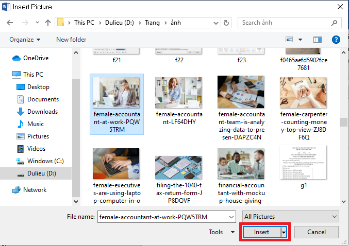Expand the Organize menu
The image size is (349, 246).
pyautogui.click(x=25, y=40)
